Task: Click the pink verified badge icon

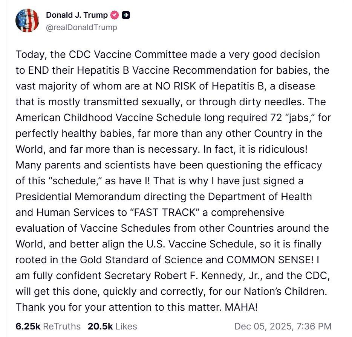Action: (115, 15)
